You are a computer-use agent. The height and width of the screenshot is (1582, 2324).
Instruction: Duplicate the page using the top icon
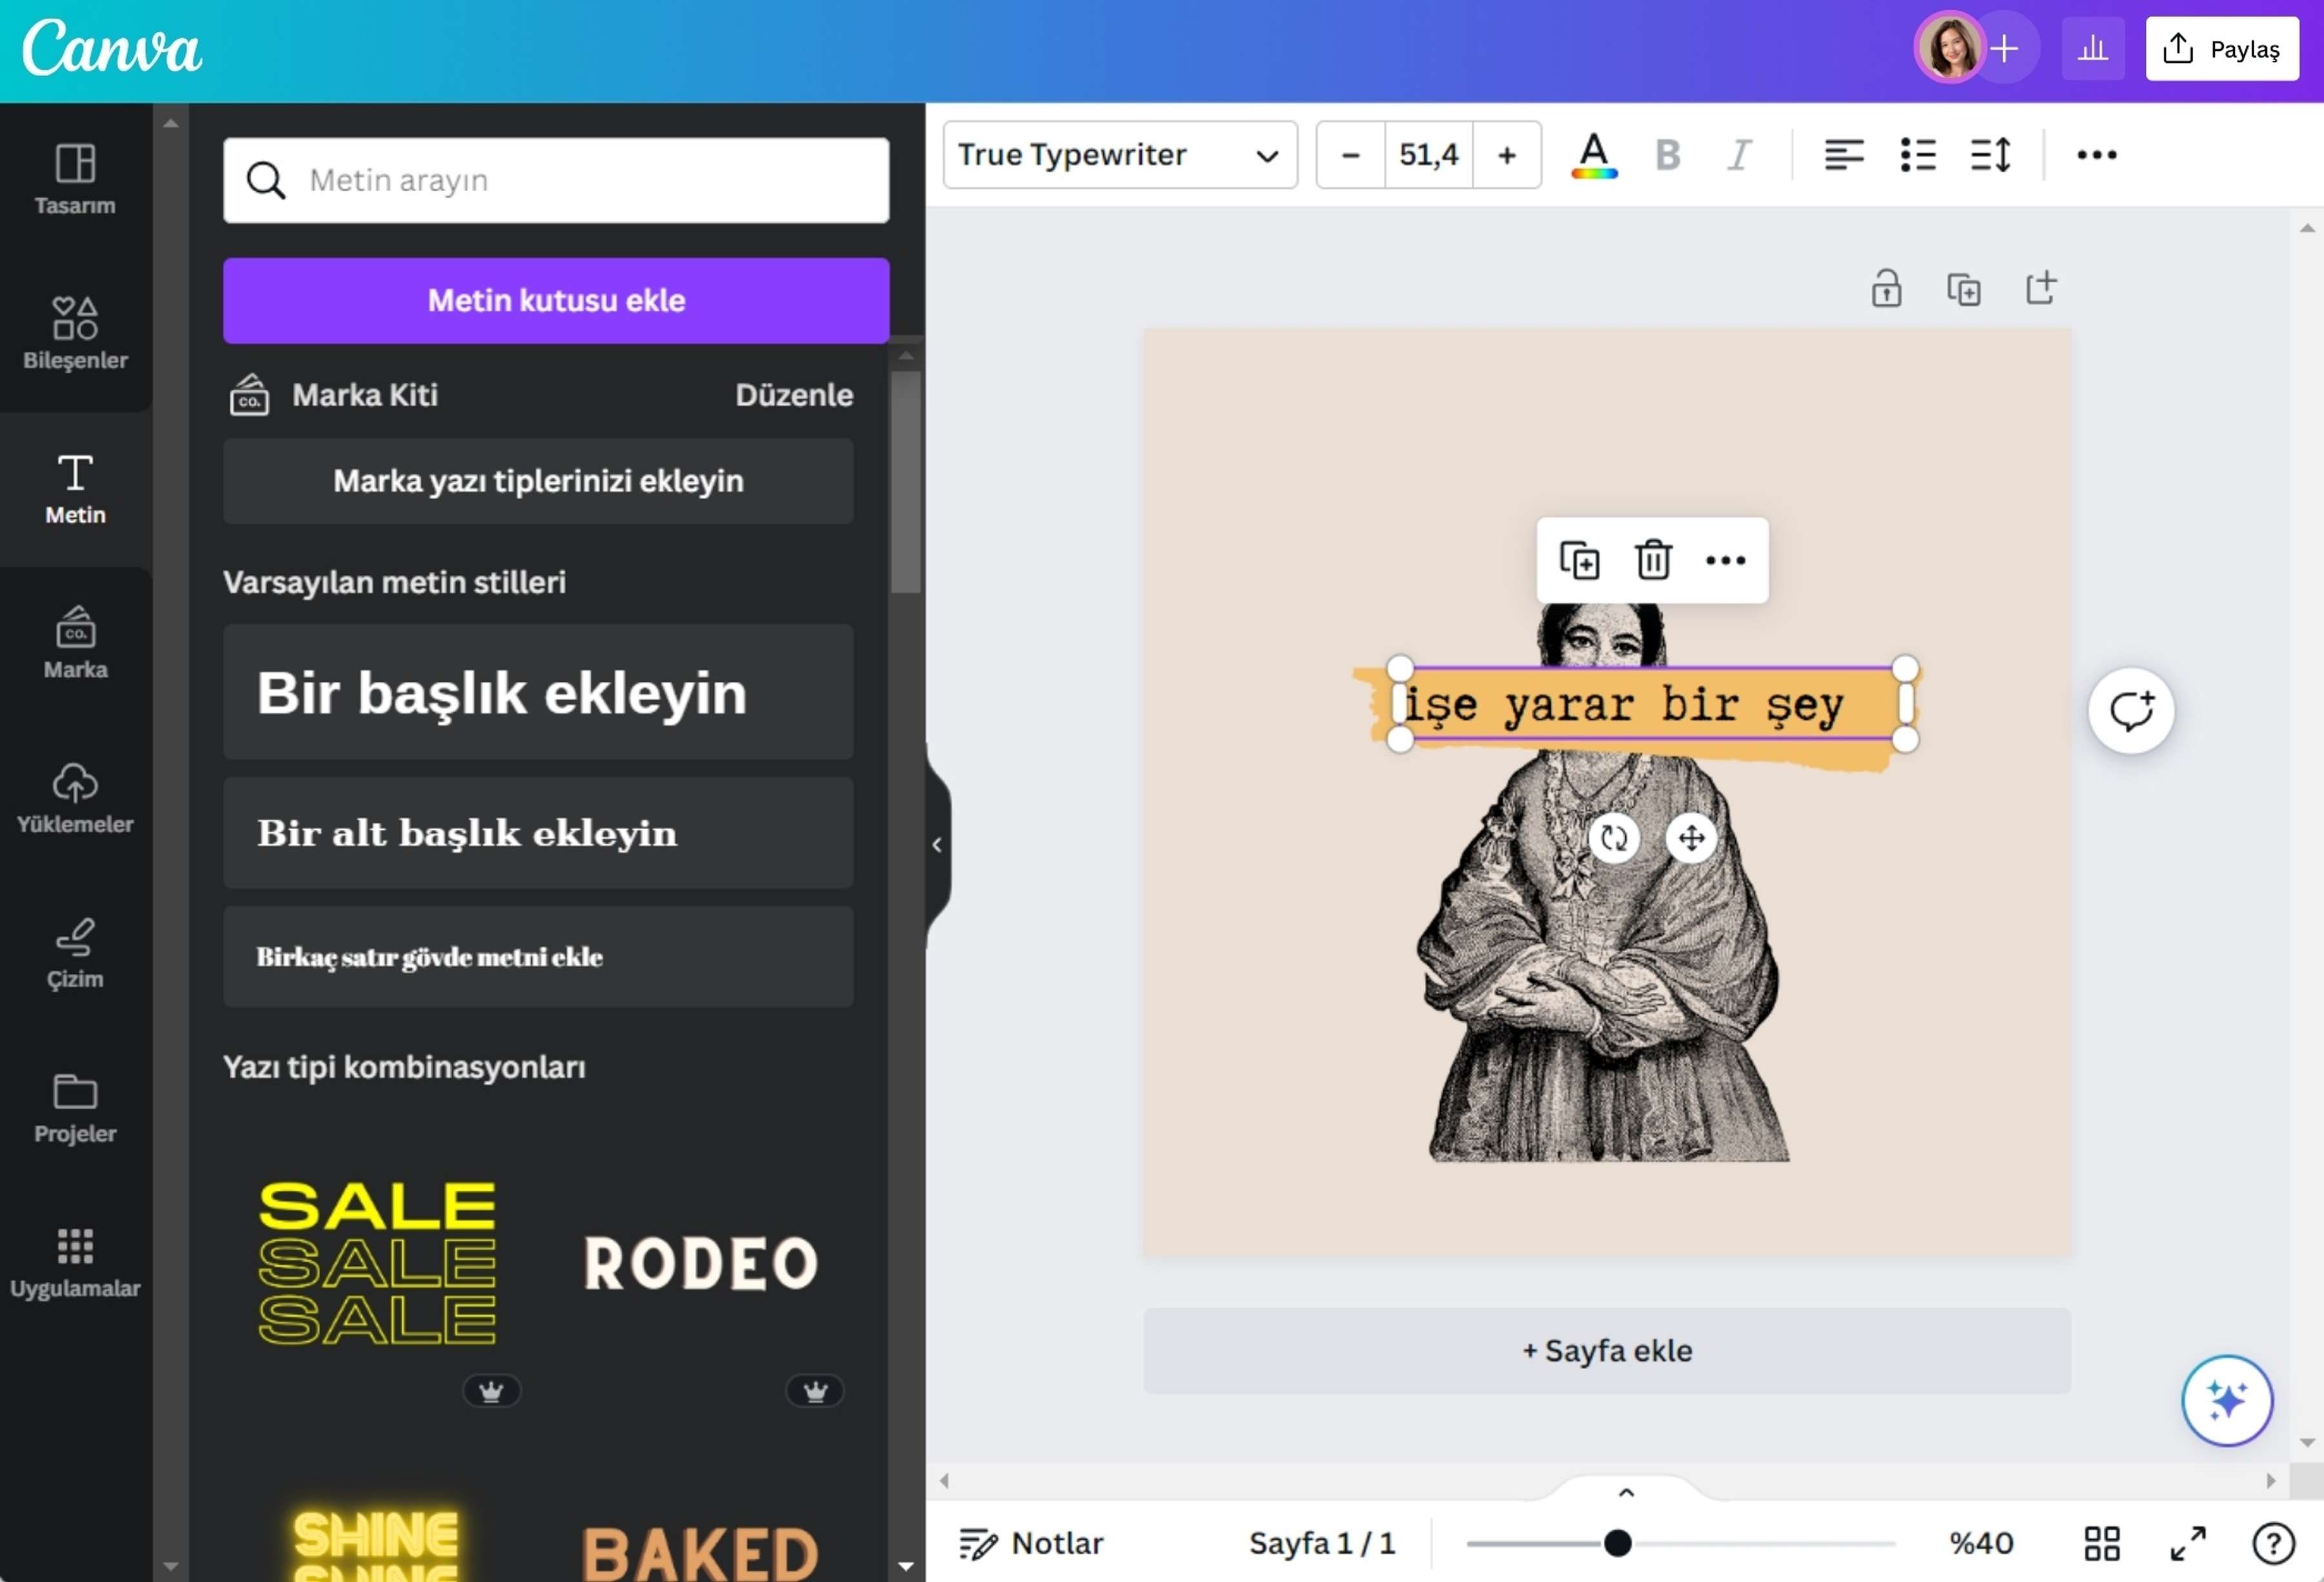coord(1963,288)
